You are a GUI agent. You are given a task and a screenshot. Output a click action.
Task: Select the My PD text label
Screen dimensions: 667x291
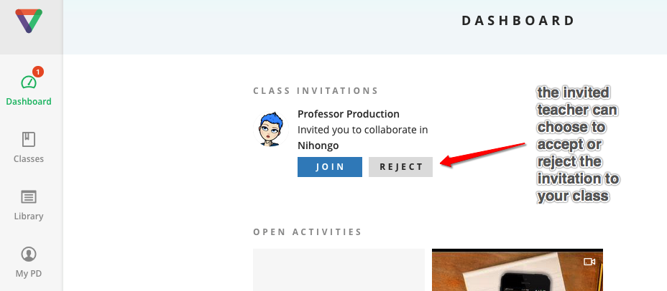29,274
